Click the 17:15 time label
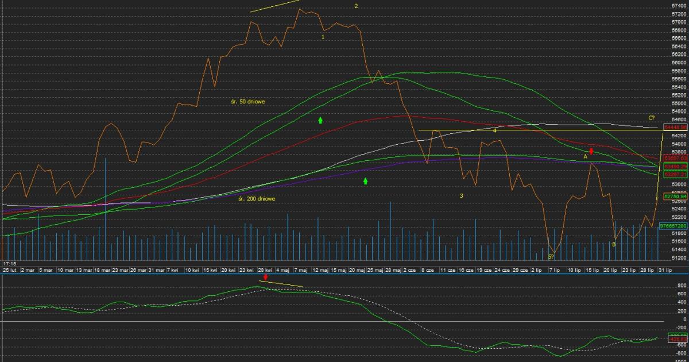The height and width of the screenshot is (362, 689). coord(10,264)
